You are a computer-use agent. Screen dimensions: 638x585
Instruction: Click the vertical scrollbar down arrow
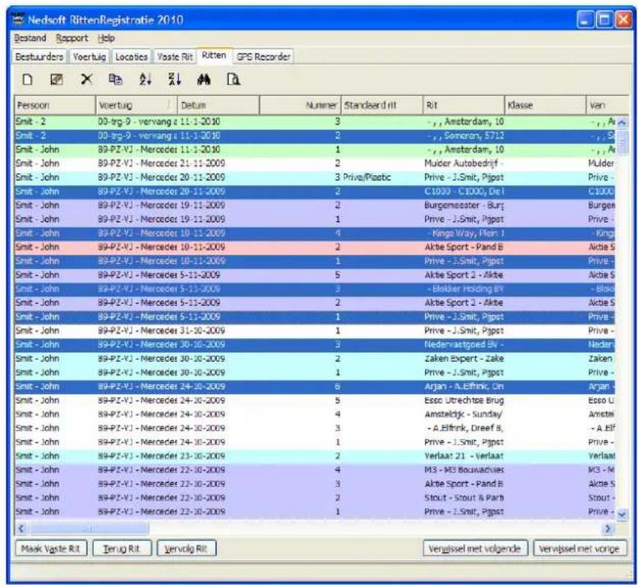click(x=622, y=515)
